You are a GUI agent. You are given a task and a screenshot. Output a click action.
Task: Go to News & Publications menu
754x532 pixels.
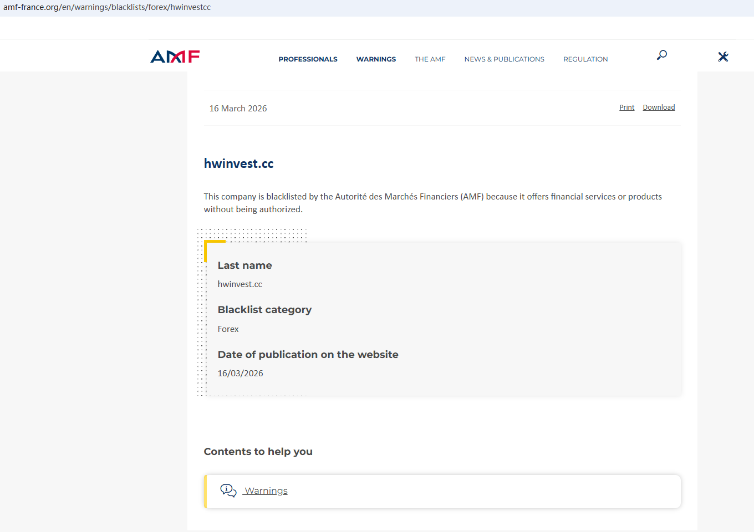(504, 59)
